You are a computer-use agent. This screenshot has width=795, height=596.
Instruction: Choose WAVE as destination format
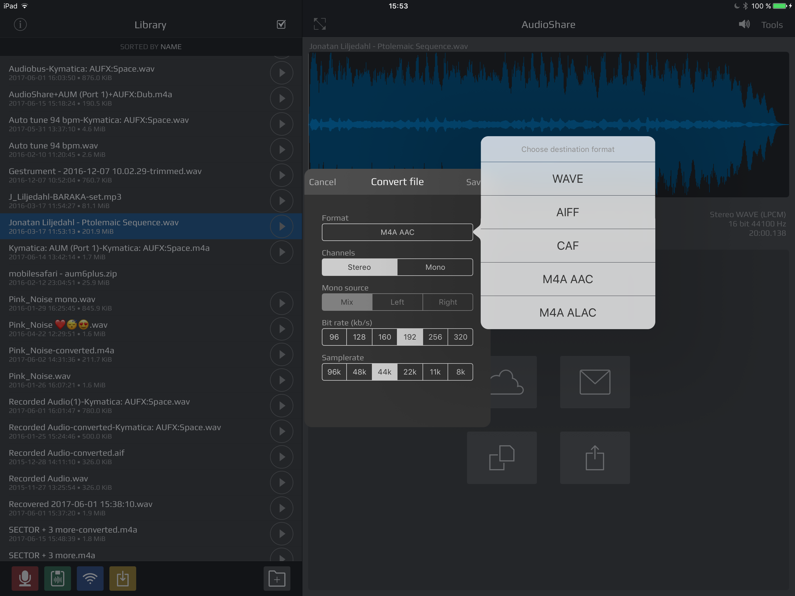567,179
